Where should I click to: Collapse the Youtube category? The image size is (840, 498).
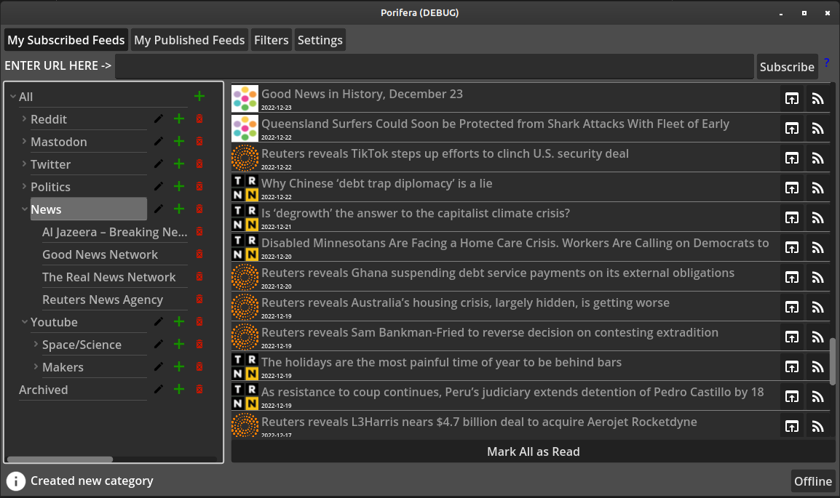click(24, 321)
